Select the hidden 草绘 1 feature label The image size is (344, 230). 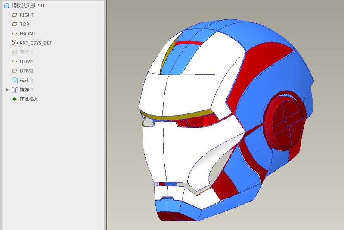(26, 52)
